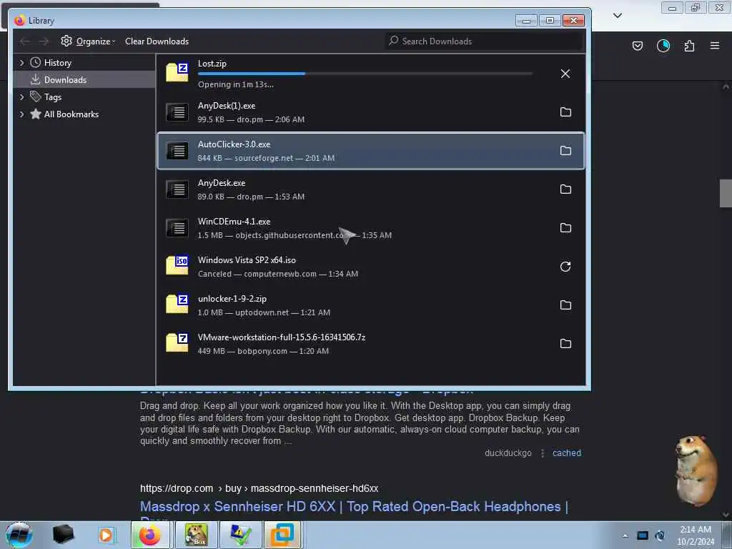The width and height of the screenshot is (732, 549).
Task: Open Firefox extensions puzzle icon
Action: point(689,46)
